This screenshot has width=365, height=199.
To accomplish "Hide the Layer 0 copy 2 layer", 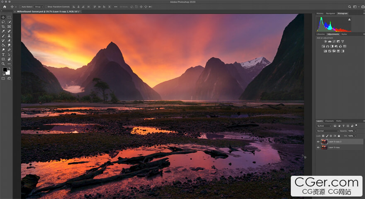I will point(319,141).
